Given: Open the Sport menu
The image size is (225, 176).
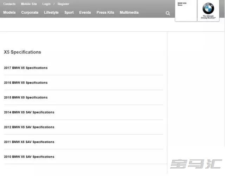Looking at the screenshot, I should [69, 13].
